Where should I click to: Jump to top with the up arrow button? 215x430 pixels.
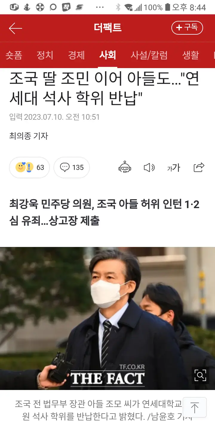point(195,407)
